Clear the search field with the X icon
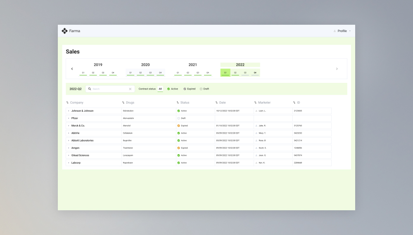This screenshot has height=235, width=413. [x=130, y=89]
